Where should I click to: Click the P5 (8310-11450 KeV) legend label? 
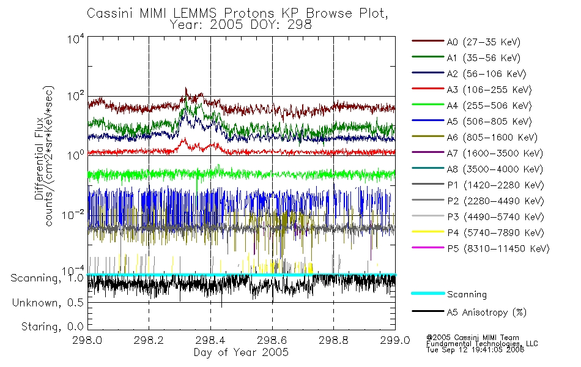[498, 249]
